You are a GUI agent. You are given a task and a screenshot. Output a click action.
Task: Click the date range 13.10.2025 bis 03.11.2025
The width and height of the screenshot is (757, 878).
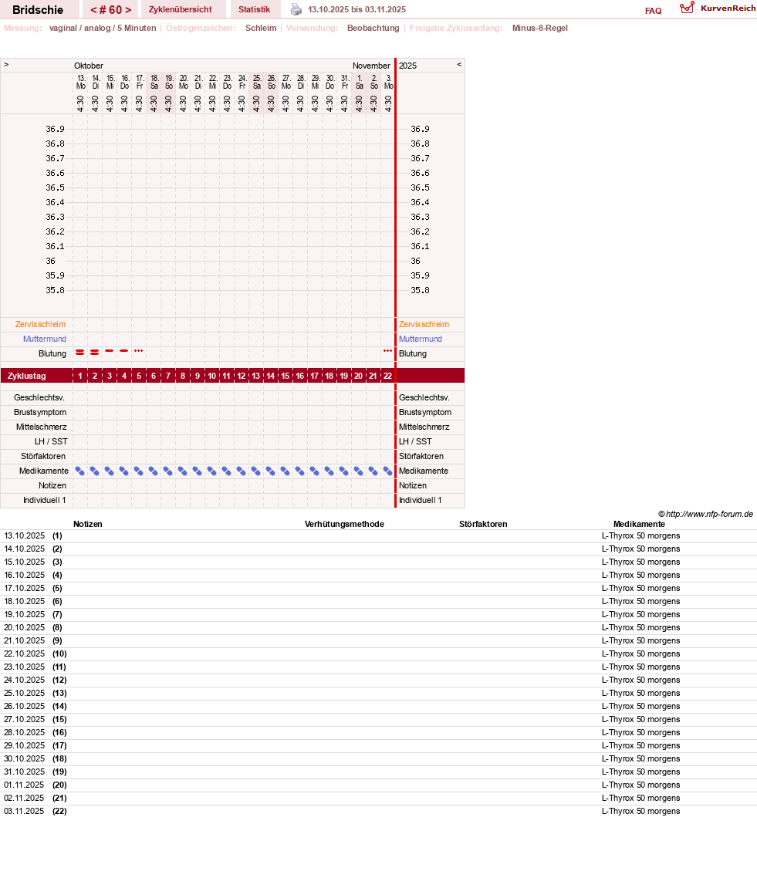click(x=357, y=9)
